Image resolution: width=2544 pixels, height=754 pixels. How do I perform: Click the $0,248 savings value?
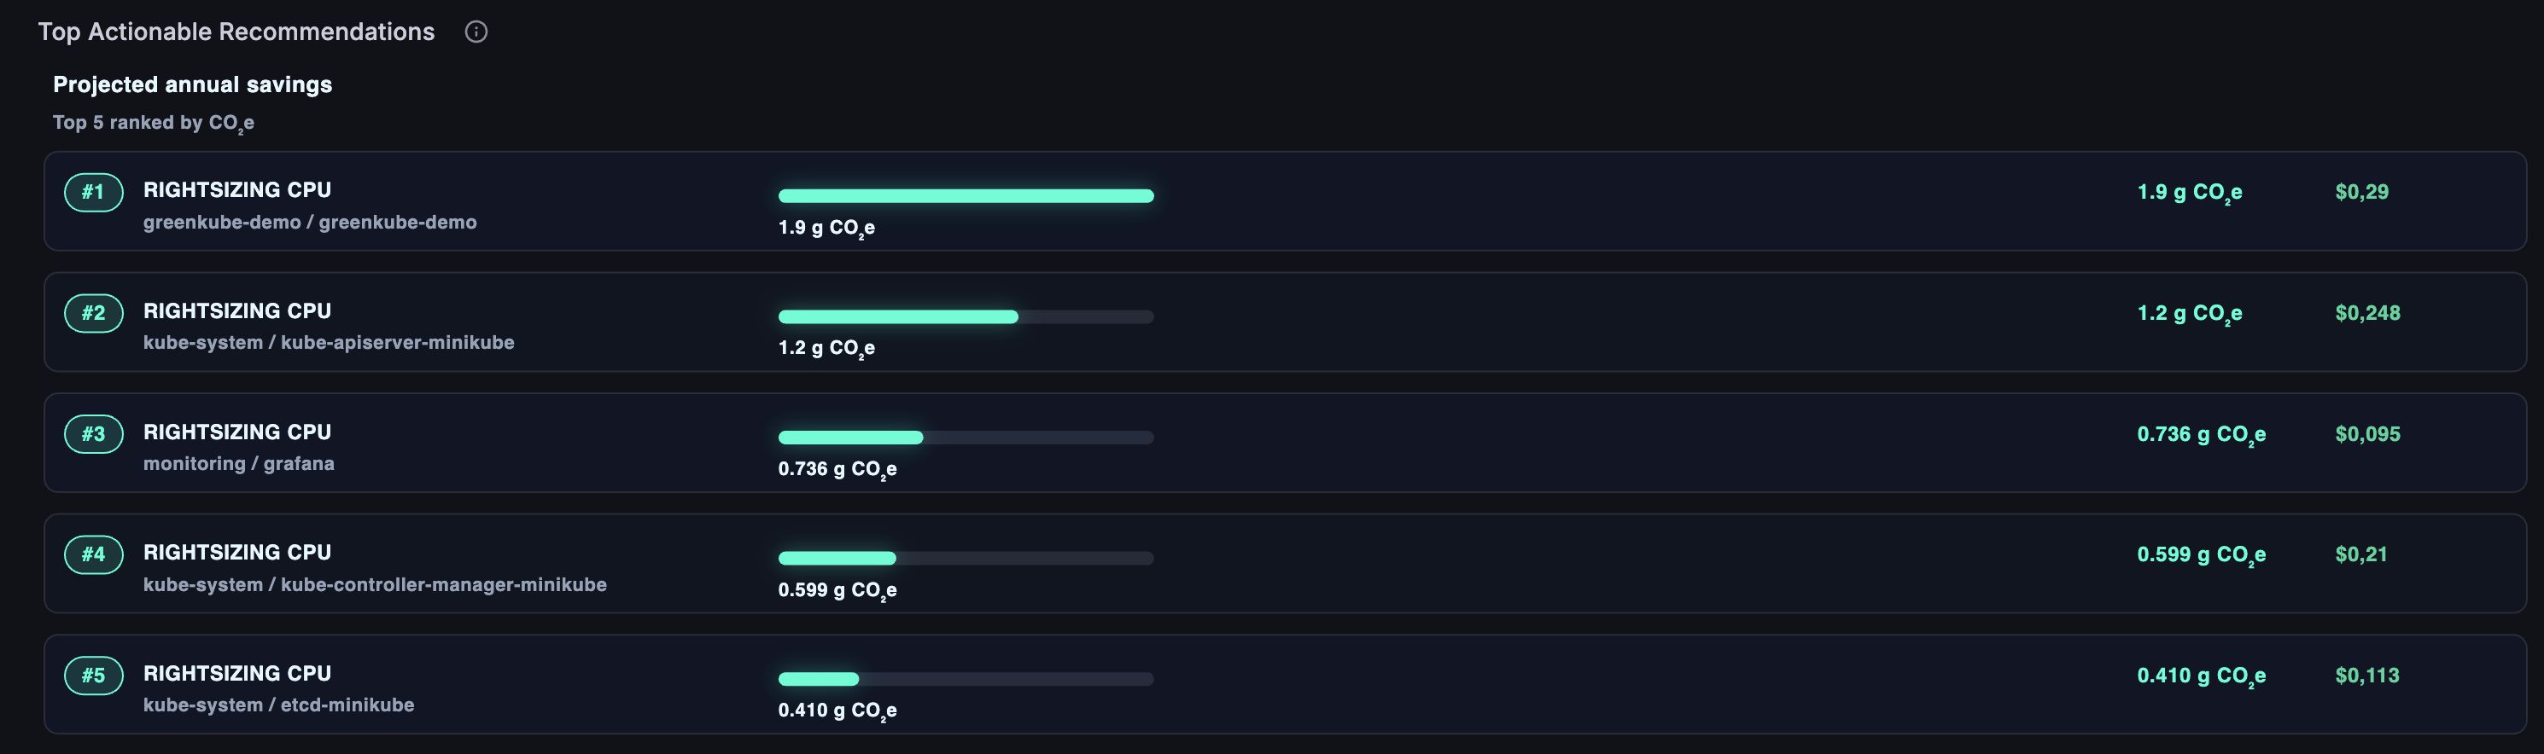(2367, 313)
